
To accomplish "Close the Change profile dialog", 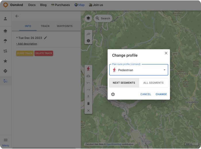I will pyautogui.click(x=166, y=53).
